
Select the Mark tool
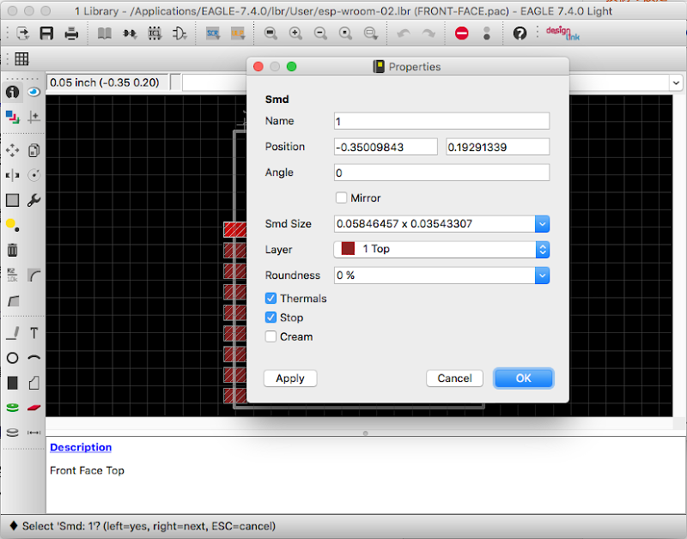click(x=33, y=117)
